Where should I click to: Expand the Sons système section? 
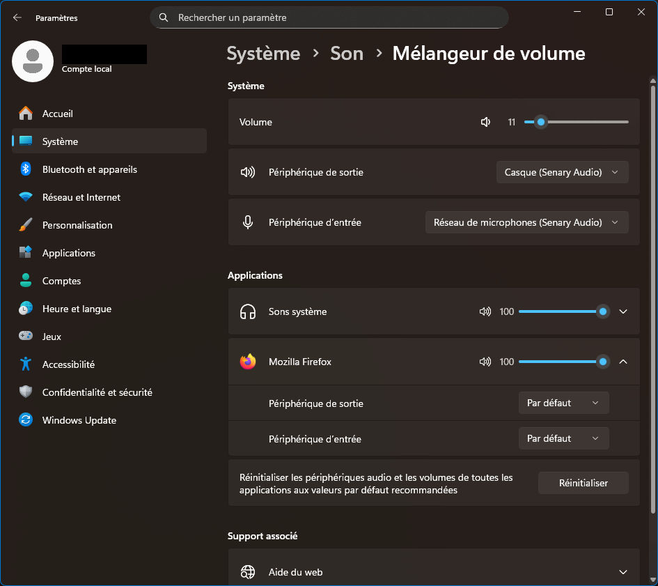623,311
